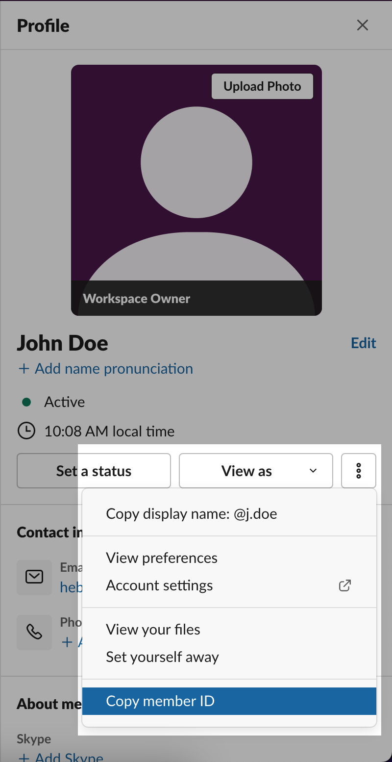This screenshot has width=392, height=762.
Task: Toggle Set yourself away in the menu
Action: [162, 657]
